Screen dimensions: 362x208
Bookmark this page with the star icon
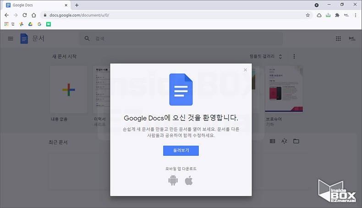tap(308, 15)
